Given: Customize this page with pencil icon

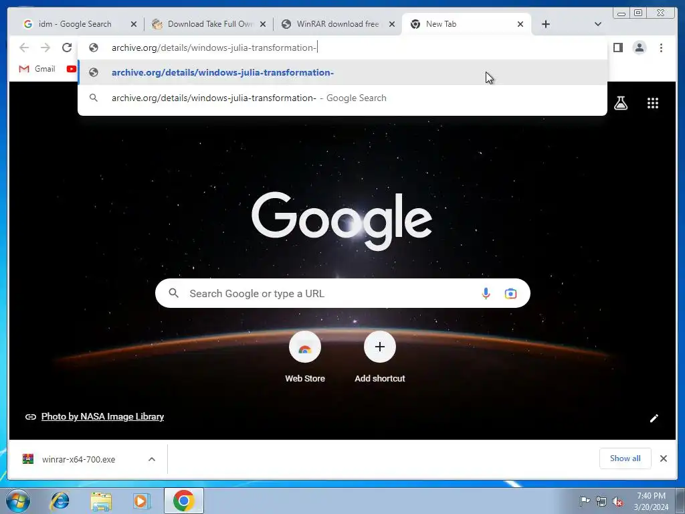Looking at the screenshot, I should (x=654, y=418).
